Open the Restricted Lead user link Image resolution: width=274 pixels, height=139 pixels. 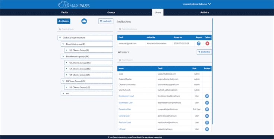(125, 123)
